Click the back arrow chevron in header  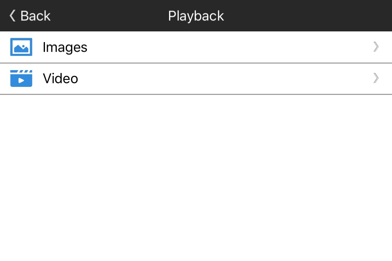[x=13, y=16]
